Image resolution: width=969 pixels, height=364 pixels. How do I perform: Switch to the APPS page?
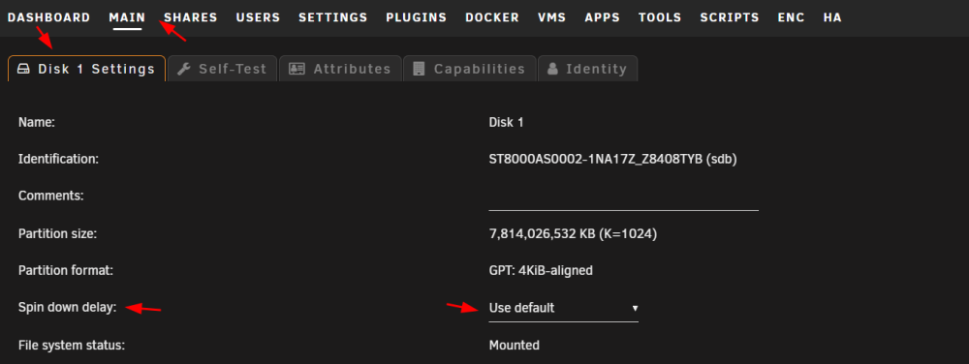pos(603,17)
